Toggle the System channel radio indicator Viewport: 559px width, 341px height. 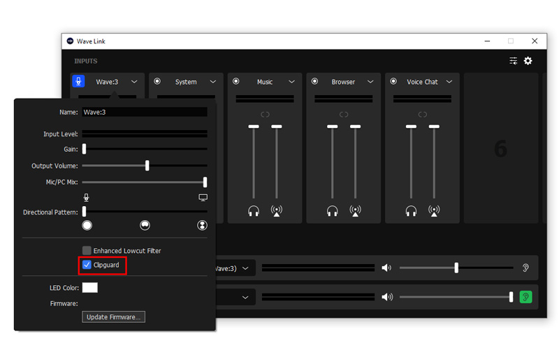(157, 81)
